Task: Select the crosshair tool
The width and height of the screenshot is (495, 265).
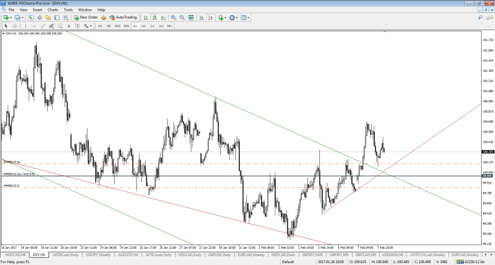Action: (x=14, y=26)
